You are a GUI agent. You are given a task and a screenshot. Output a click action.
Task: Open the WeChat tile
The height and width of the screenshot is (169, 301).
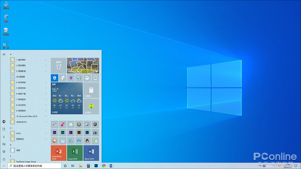95,141
